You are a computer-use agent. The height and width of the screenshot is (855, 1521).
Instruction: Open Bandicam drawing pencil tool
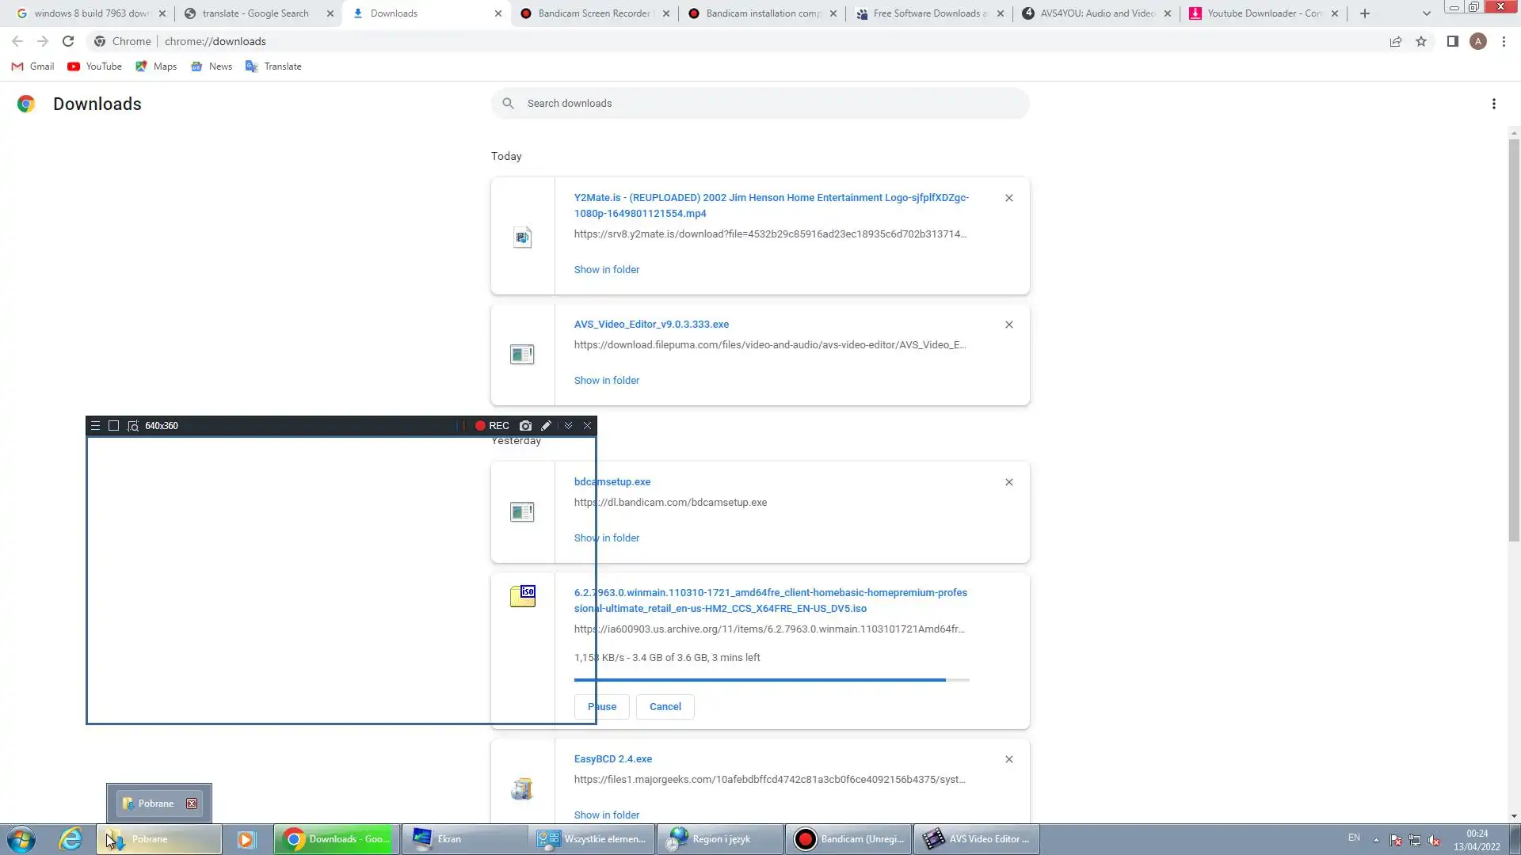click(547, 426)
